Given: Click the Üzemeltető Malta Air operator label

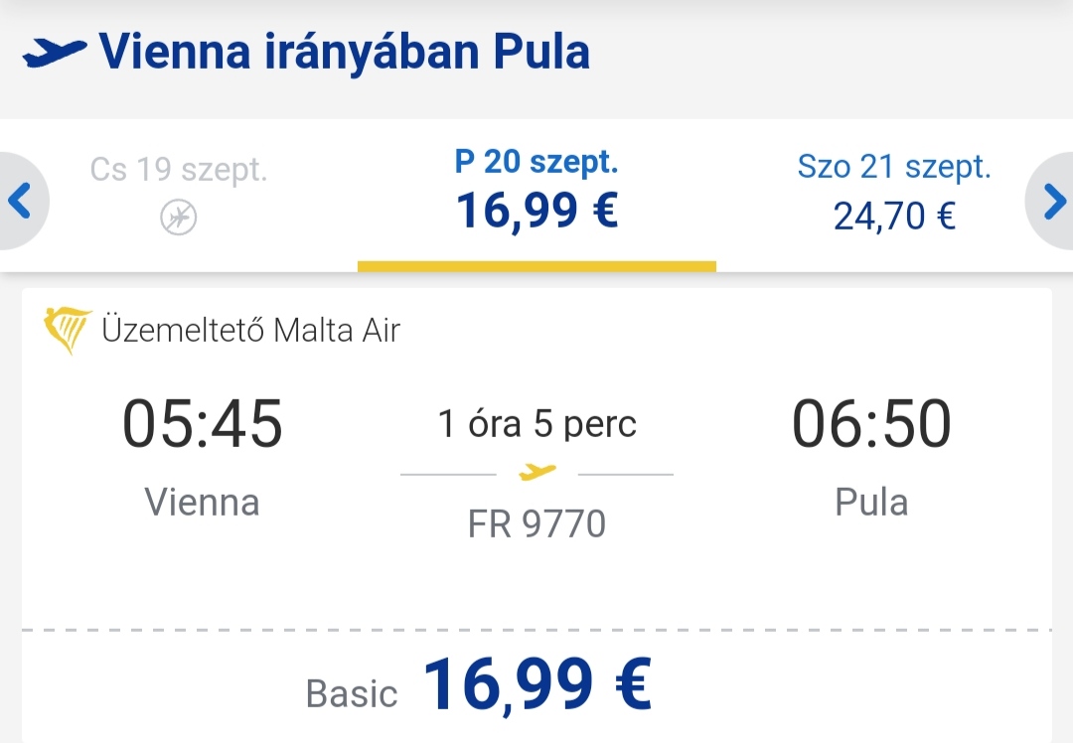Looking at the screenshot, I should (x=250, y=331).
